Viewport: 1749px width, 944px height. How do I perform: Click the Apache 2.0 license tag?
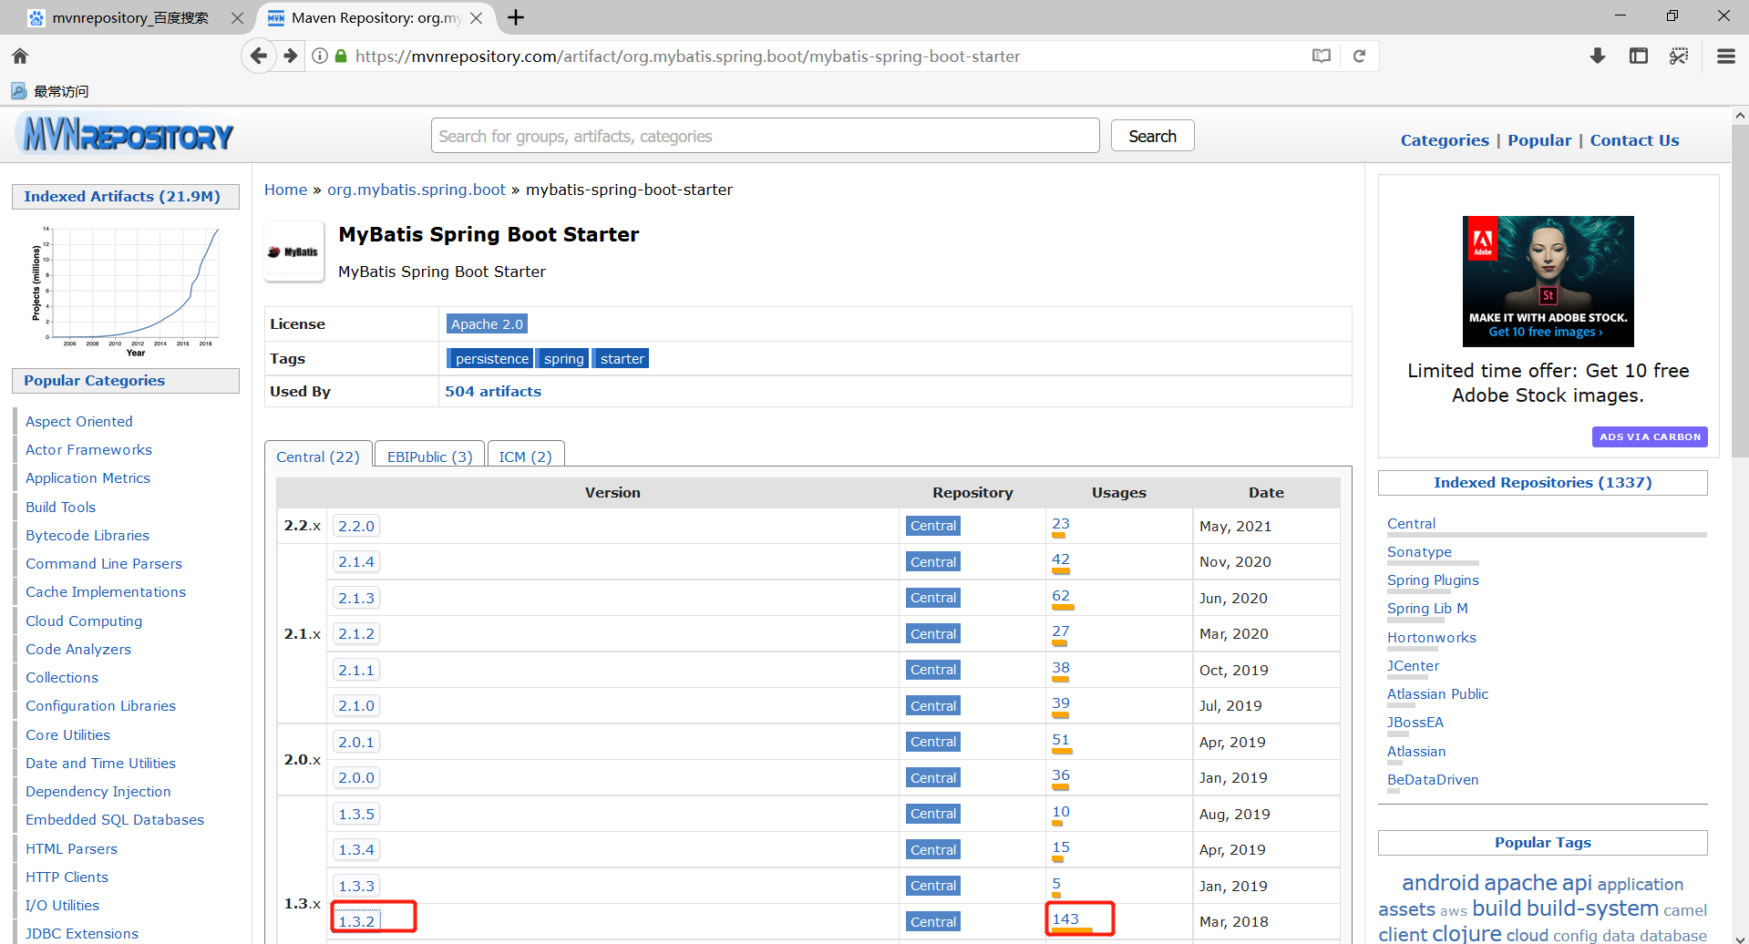click(487, 323)
